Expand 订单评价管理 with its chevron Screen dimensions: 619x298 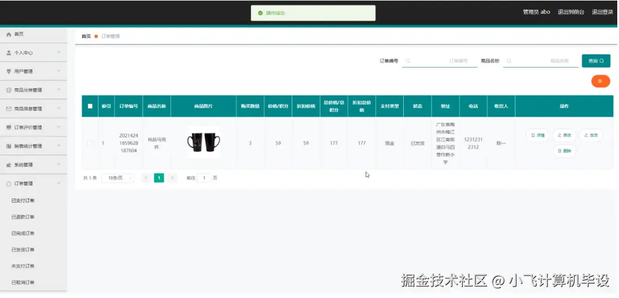pos(58,127)
